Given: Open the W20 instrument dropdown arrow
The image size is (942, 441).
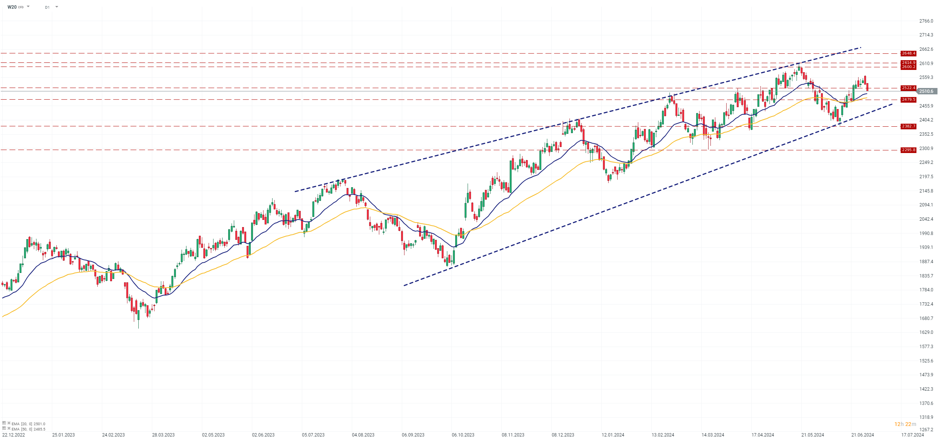Looking at the screenshot, I should click(x=28, y=7).
